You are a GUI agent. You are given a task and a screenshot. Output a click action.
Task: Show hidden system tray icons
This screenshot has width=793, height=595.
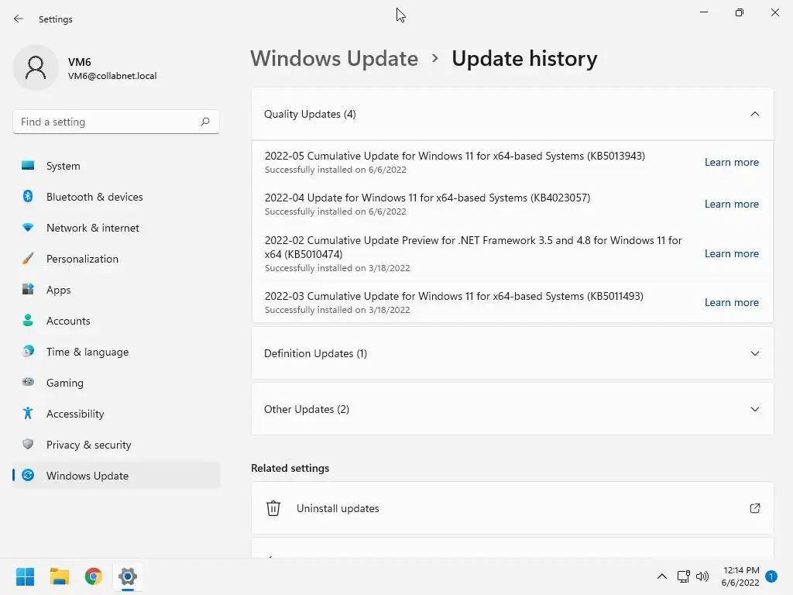[661, 576]
